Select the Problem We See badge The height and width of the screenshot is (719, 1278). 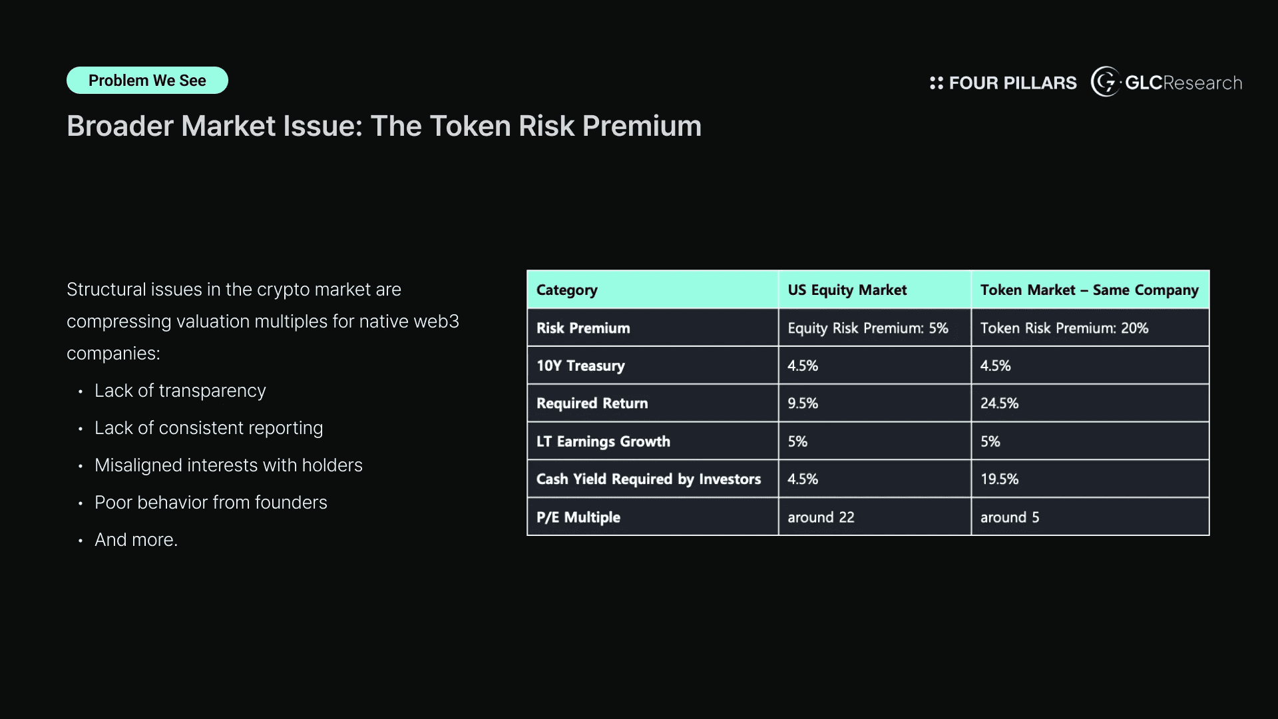point(147,81)
